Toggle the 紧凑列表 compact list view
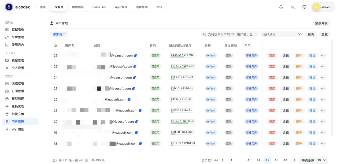Image resolution: width=340 pixels, height=164 pixels. (x=321, y=23)
